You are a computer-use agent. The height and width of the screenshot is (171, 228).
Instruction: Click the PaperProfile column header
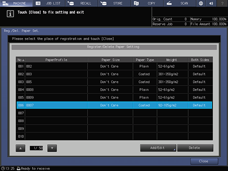coord(56,60)
